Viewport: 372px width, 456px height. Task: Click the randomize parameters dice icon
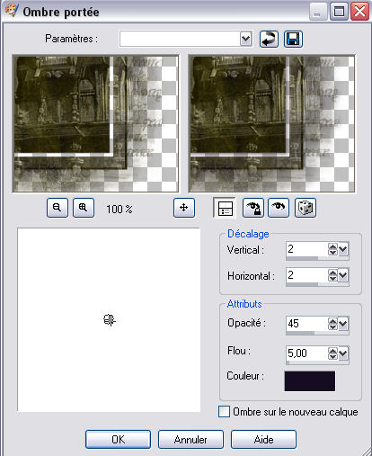pyautogui.click(x=306, y=208)
